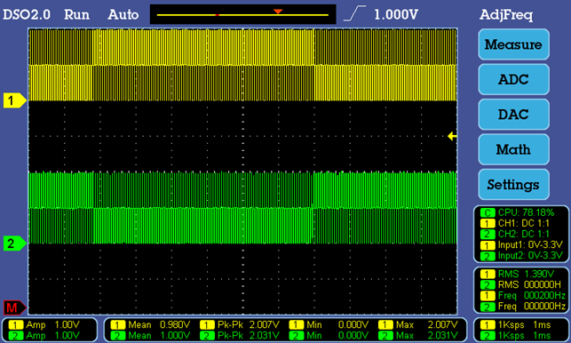Toggle the Run status label
This screenshot has height=343, width=571.
(76, 14)
